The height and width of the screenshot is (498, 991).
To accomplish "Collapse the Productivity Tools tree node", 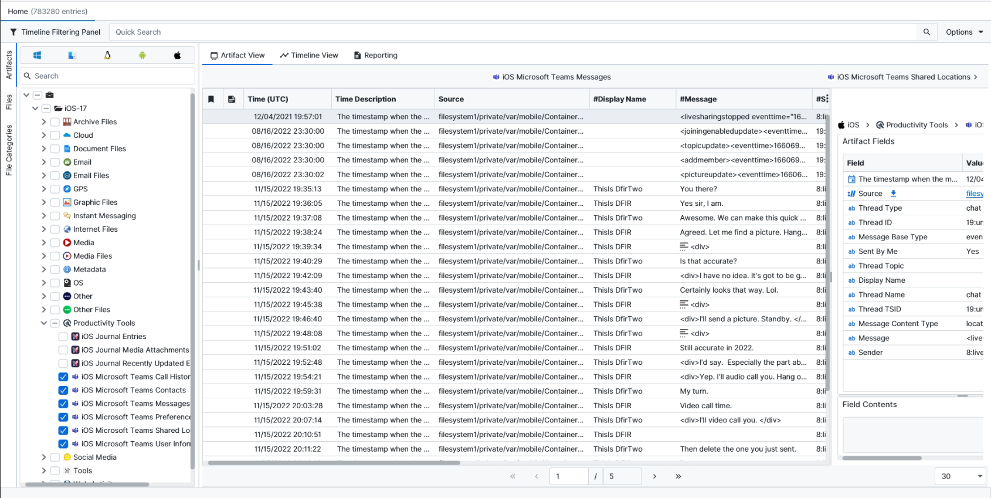I will coord(44,323).
